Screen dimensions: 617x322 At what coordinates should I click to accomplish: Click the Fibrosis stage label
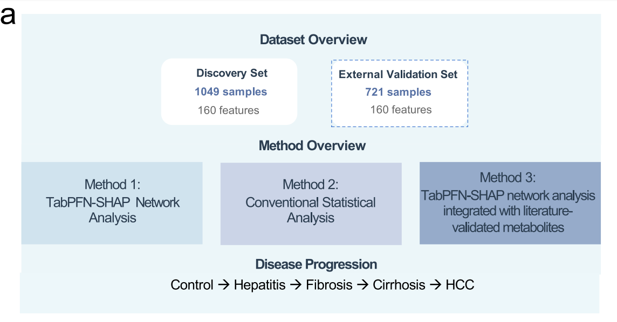329,285
